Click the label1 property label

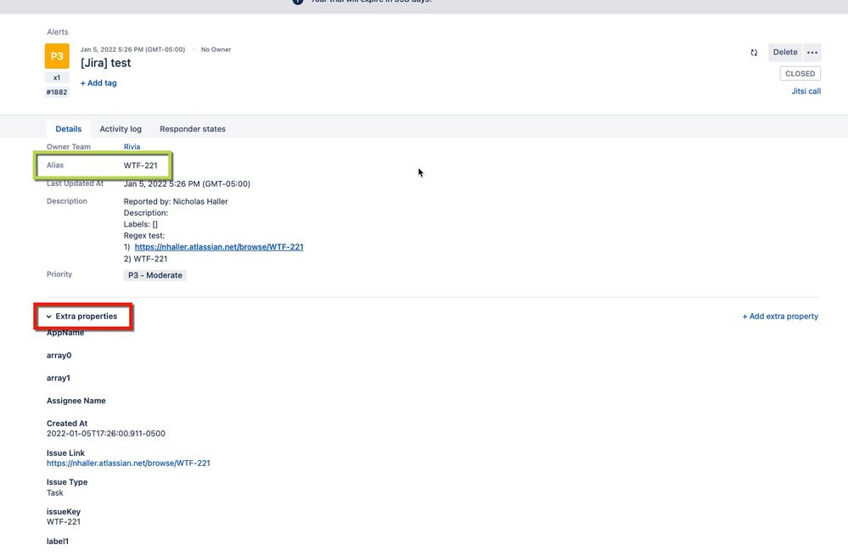[x=58, y=542]
